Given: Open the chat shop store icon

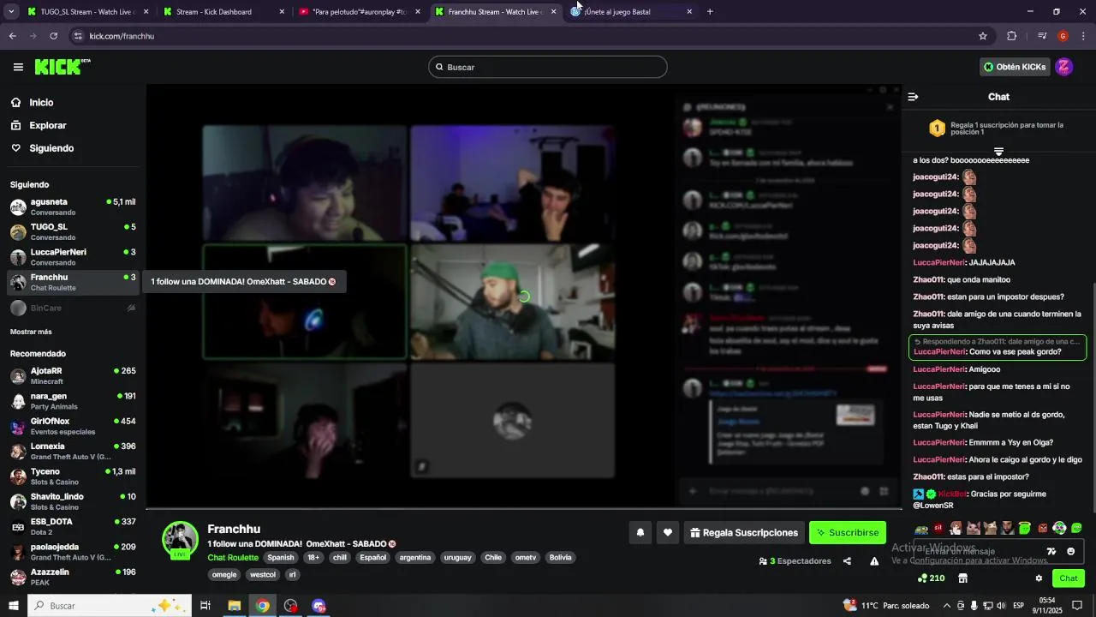Looking at the screenshot, I should (x=962, y=578).
